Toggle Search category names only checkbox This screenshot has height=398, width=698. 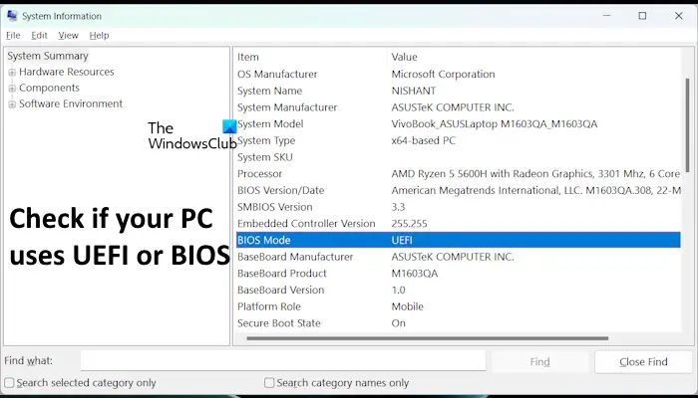pos(269,383)
